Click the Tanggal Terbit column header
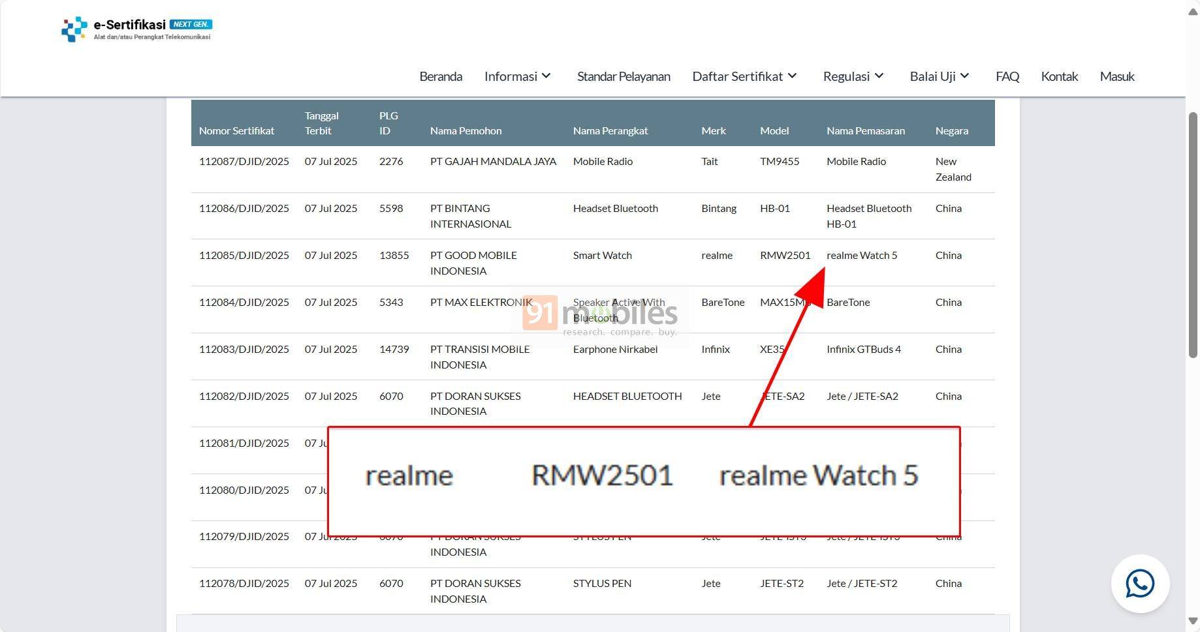This screenshot has width=1200, height=632. tap(322, 123)
